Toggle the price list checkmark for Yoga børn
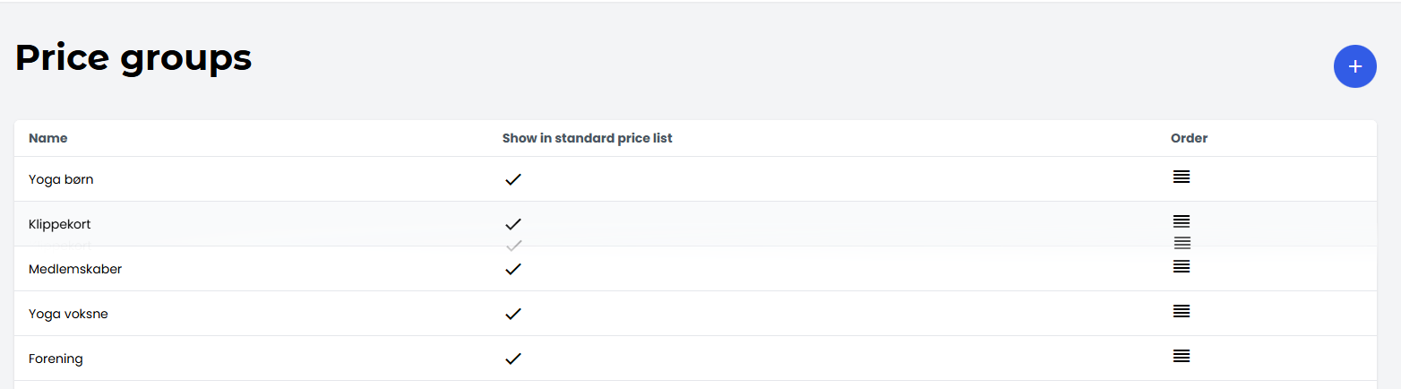 (512, 179)
